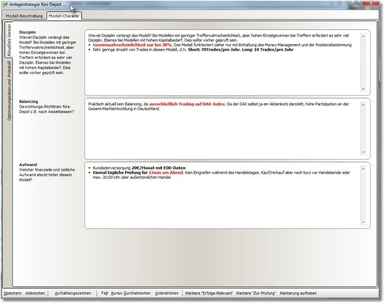Insert bullet points with Aufzählungszeichen
The width and height of the screenshot is (385, 304).
pos(73,293)
